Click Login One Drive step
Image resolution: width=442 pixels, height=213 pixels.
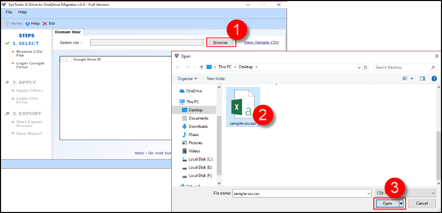pyautogui.click(x=26, y=100)
